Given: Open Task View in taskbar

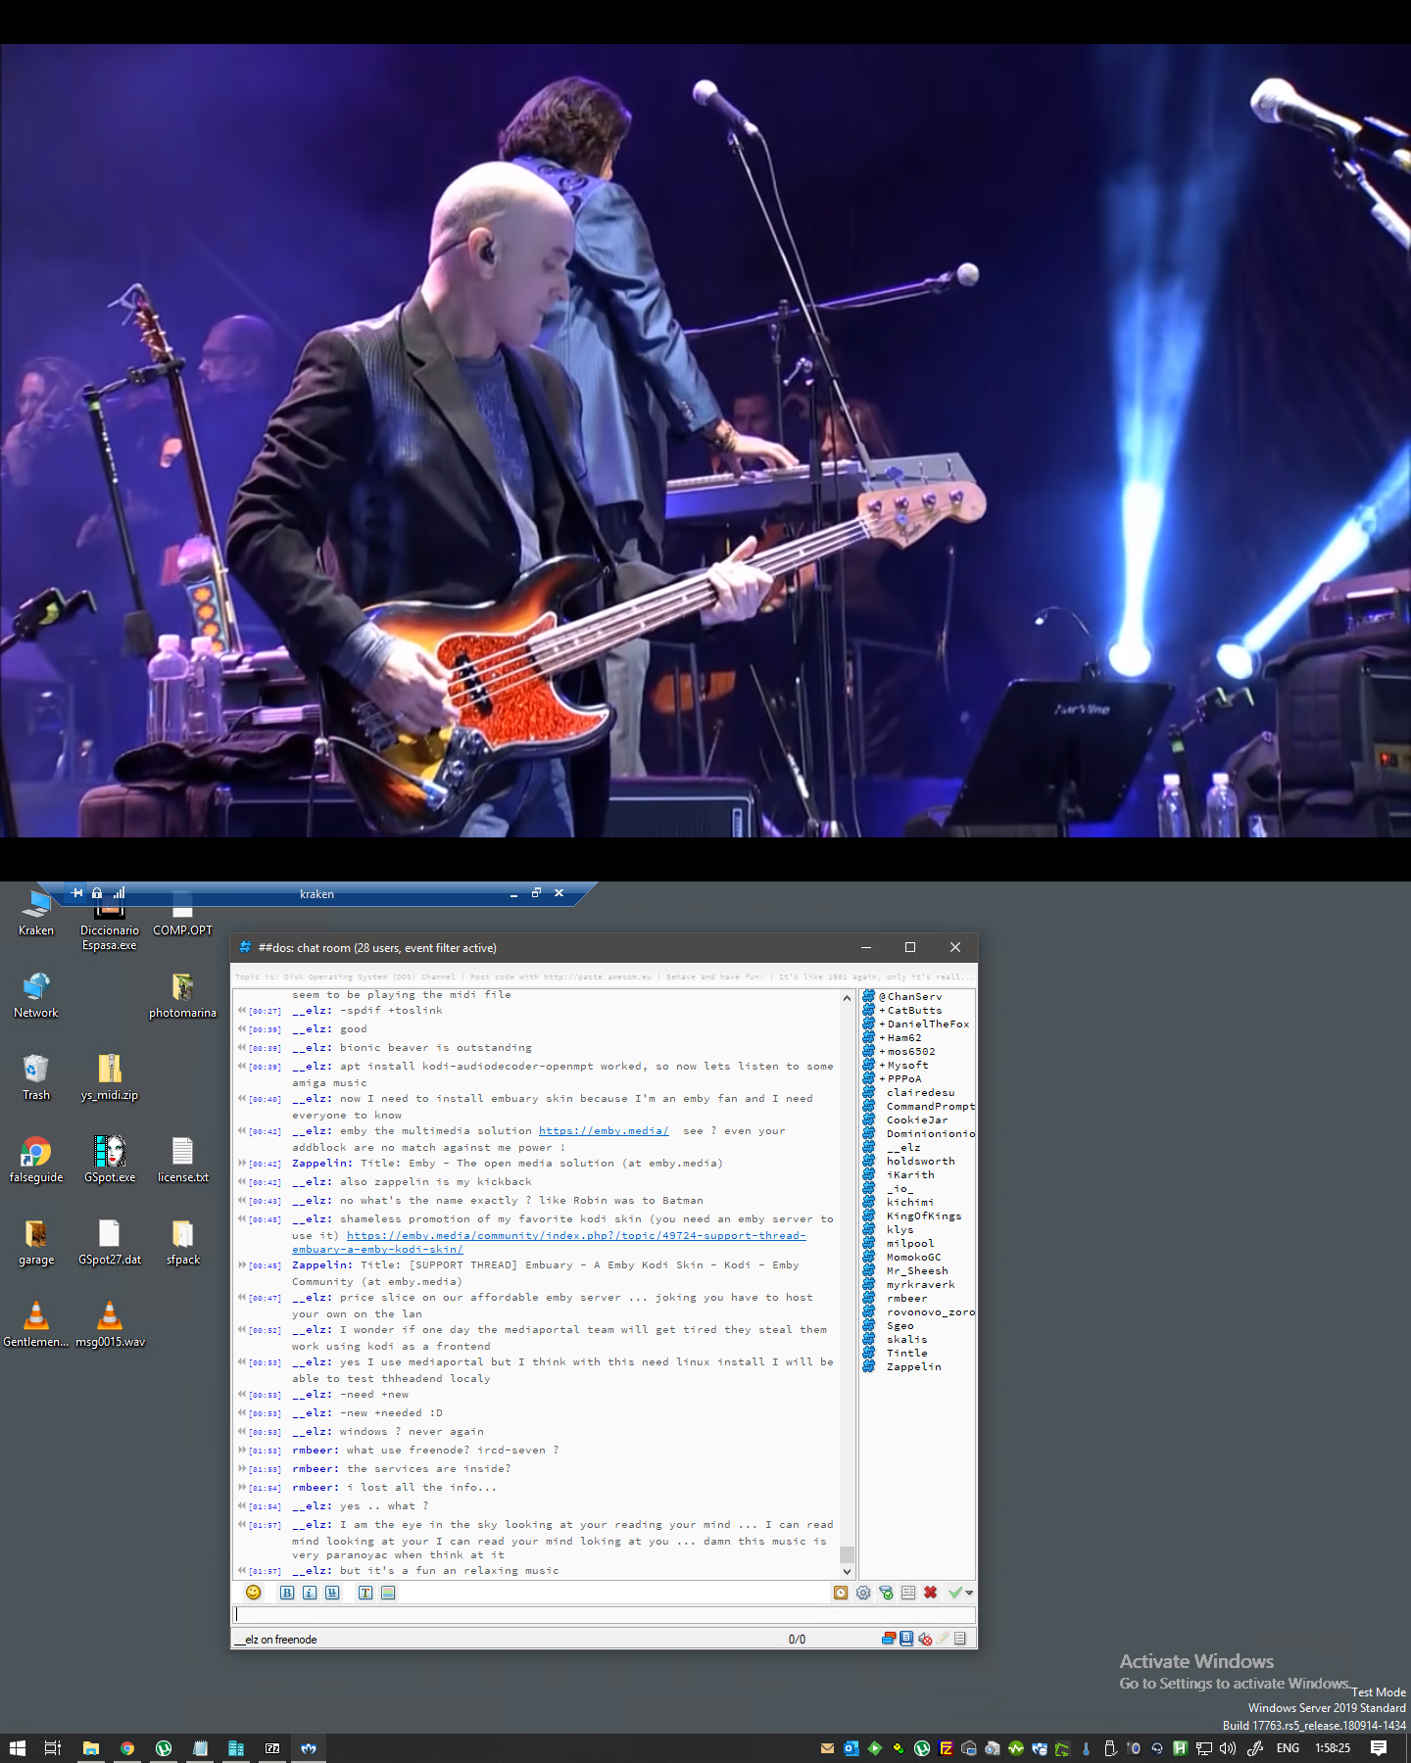Looking at the screenshot, I should 53,1748.
